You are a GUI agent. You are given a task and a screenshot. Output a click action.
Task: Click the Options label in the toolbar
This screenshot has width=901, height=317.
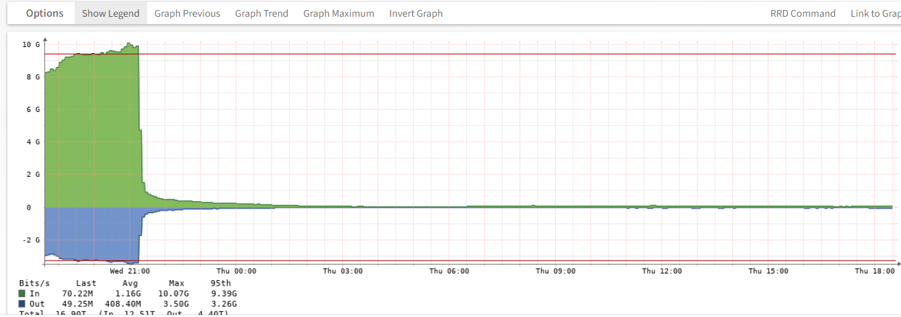click(44, 13)
